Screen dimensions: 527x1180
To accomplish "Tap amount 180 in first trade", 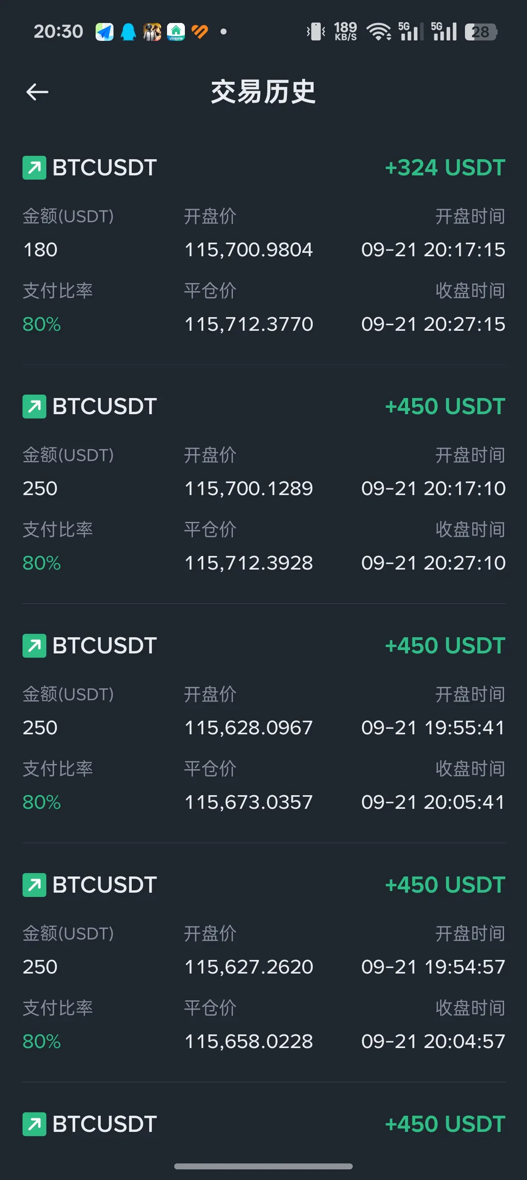I will click(40, 249).
